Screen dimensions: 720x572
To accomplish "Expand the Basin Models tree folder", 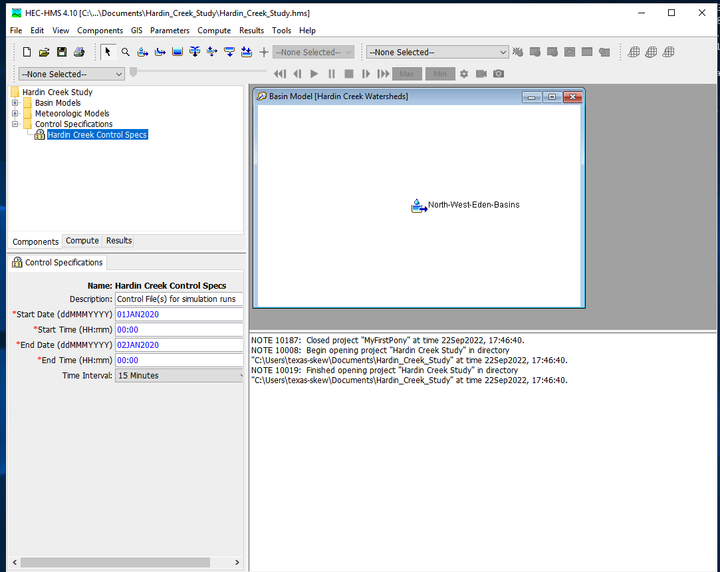I will (15, 103).
